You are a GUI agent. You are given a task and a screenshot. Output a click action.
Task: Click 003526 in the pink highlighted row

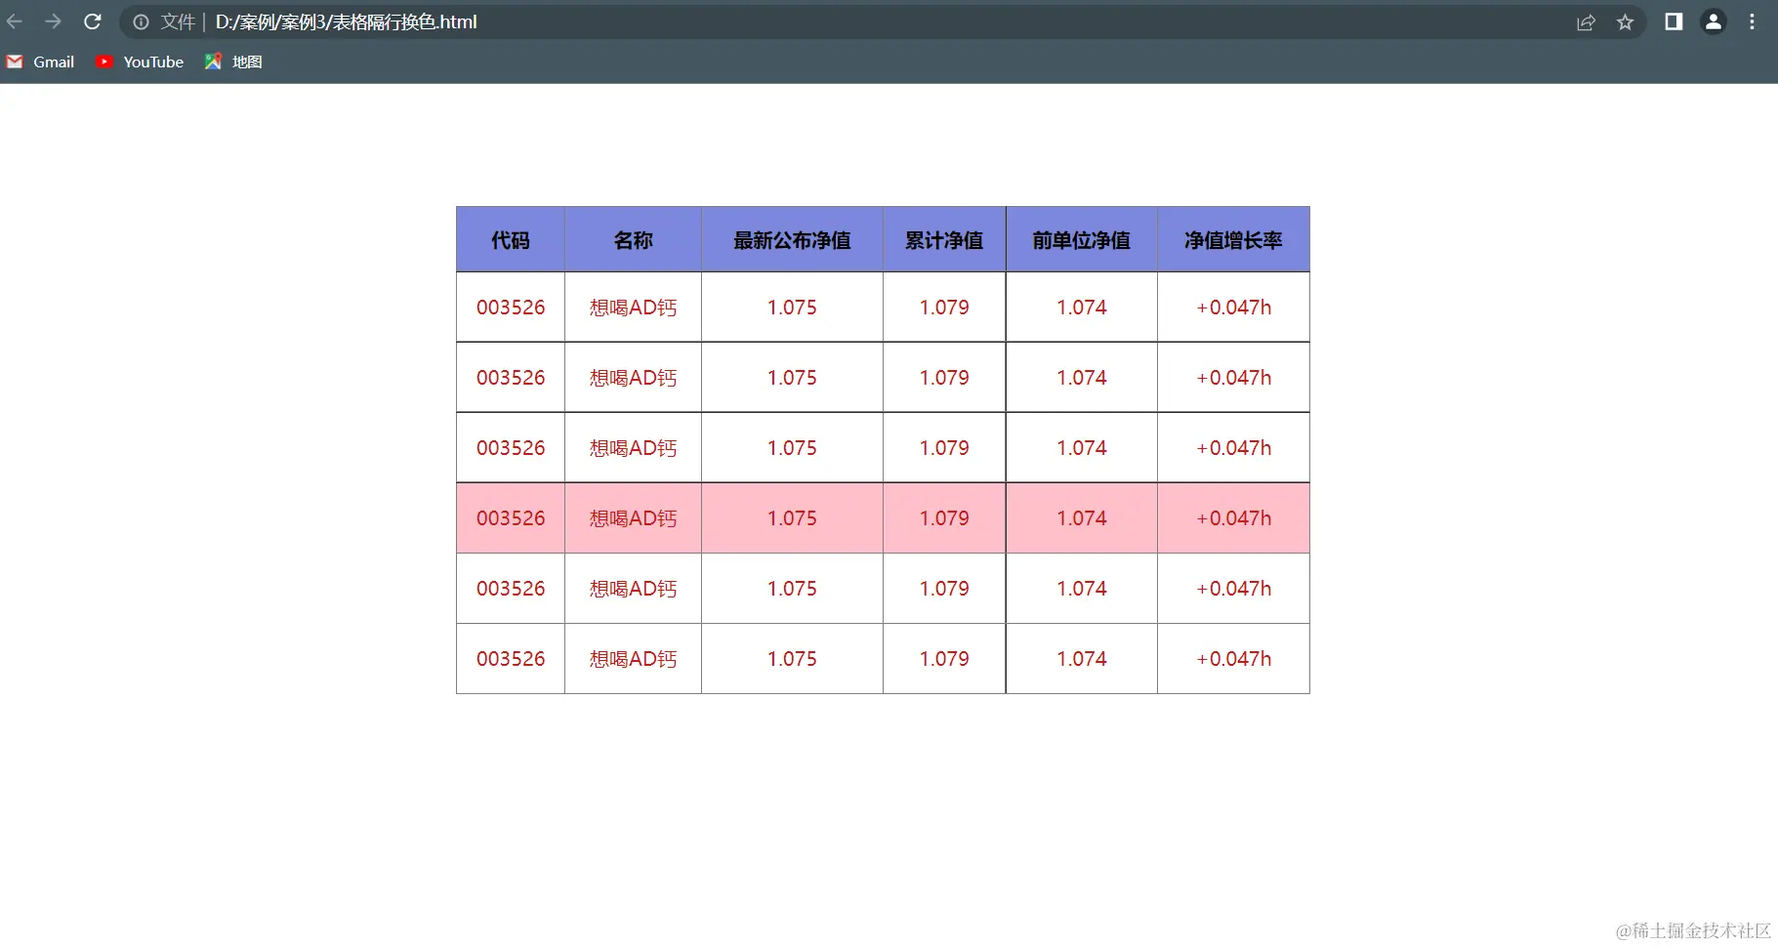pos(511,518)
